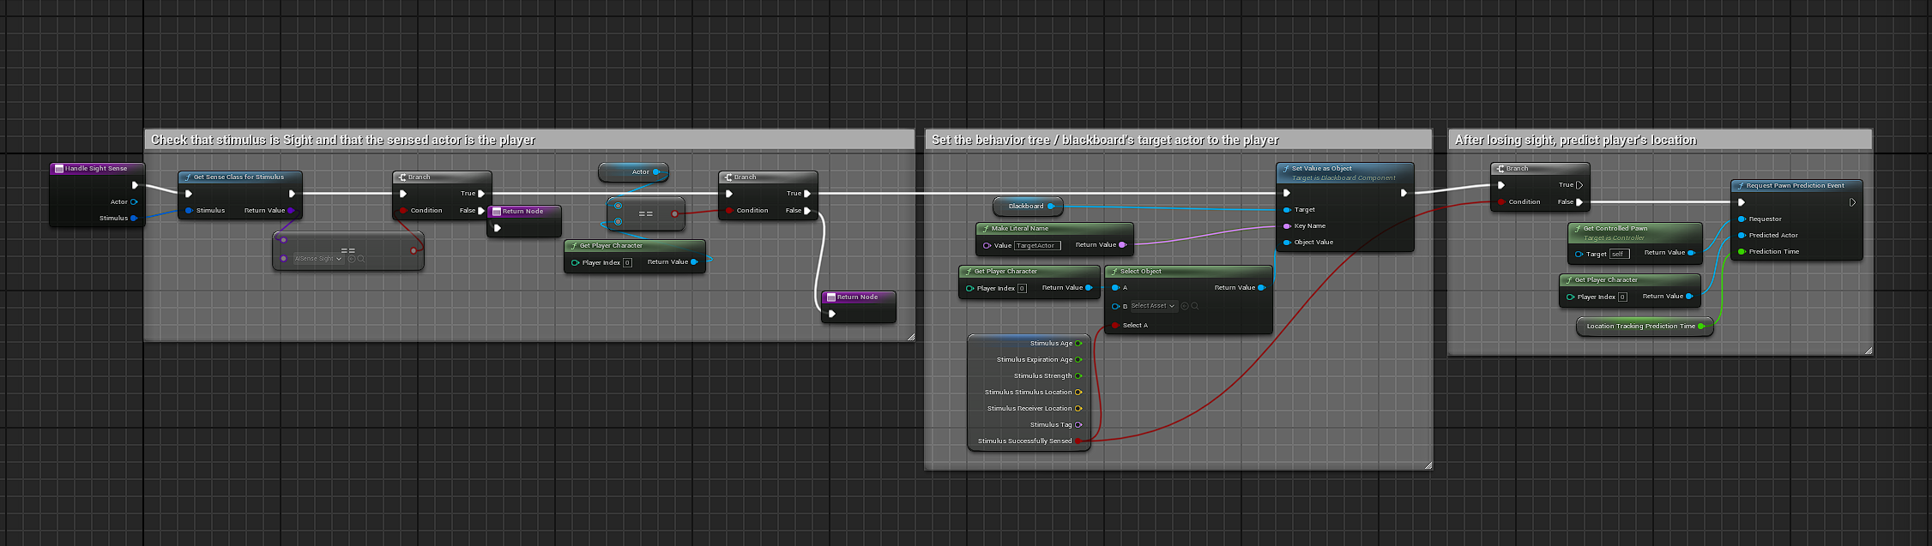Click the function icon on Make Literal Name
This screenshot has width=1932, height=546.
coord(986,229)
